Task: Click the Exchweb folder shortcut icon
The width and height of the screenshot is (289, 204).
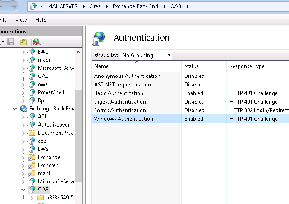Action: (32, 165)
